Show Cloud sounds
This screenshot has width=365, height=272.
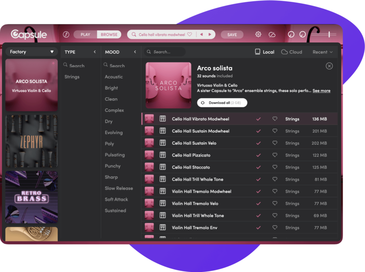[x=292, y=52]
